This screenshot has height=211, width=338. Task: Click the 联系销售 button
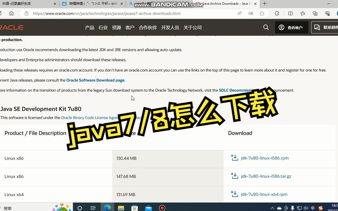[325, 27]
